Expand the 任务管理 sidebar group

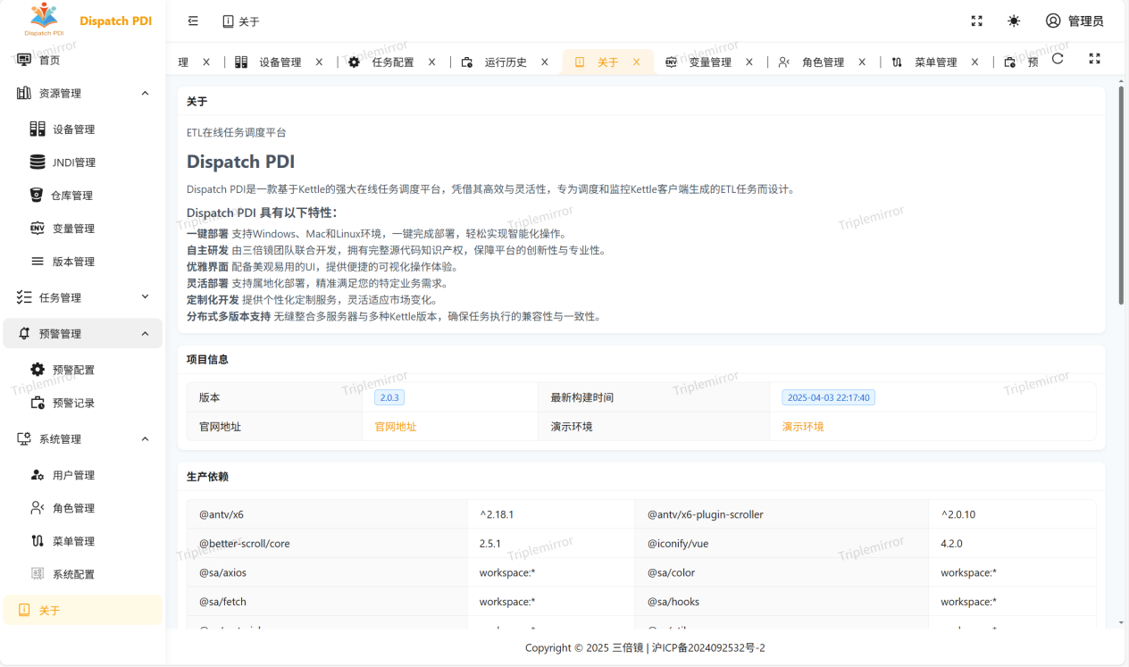pos(83,297)
